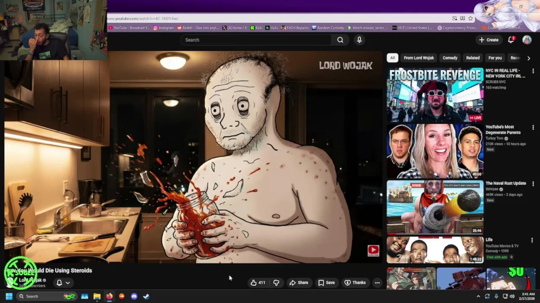Open the Cryptocurrency Prices bookmark
The image size is (540, 303).
click(x=457, y=28)
